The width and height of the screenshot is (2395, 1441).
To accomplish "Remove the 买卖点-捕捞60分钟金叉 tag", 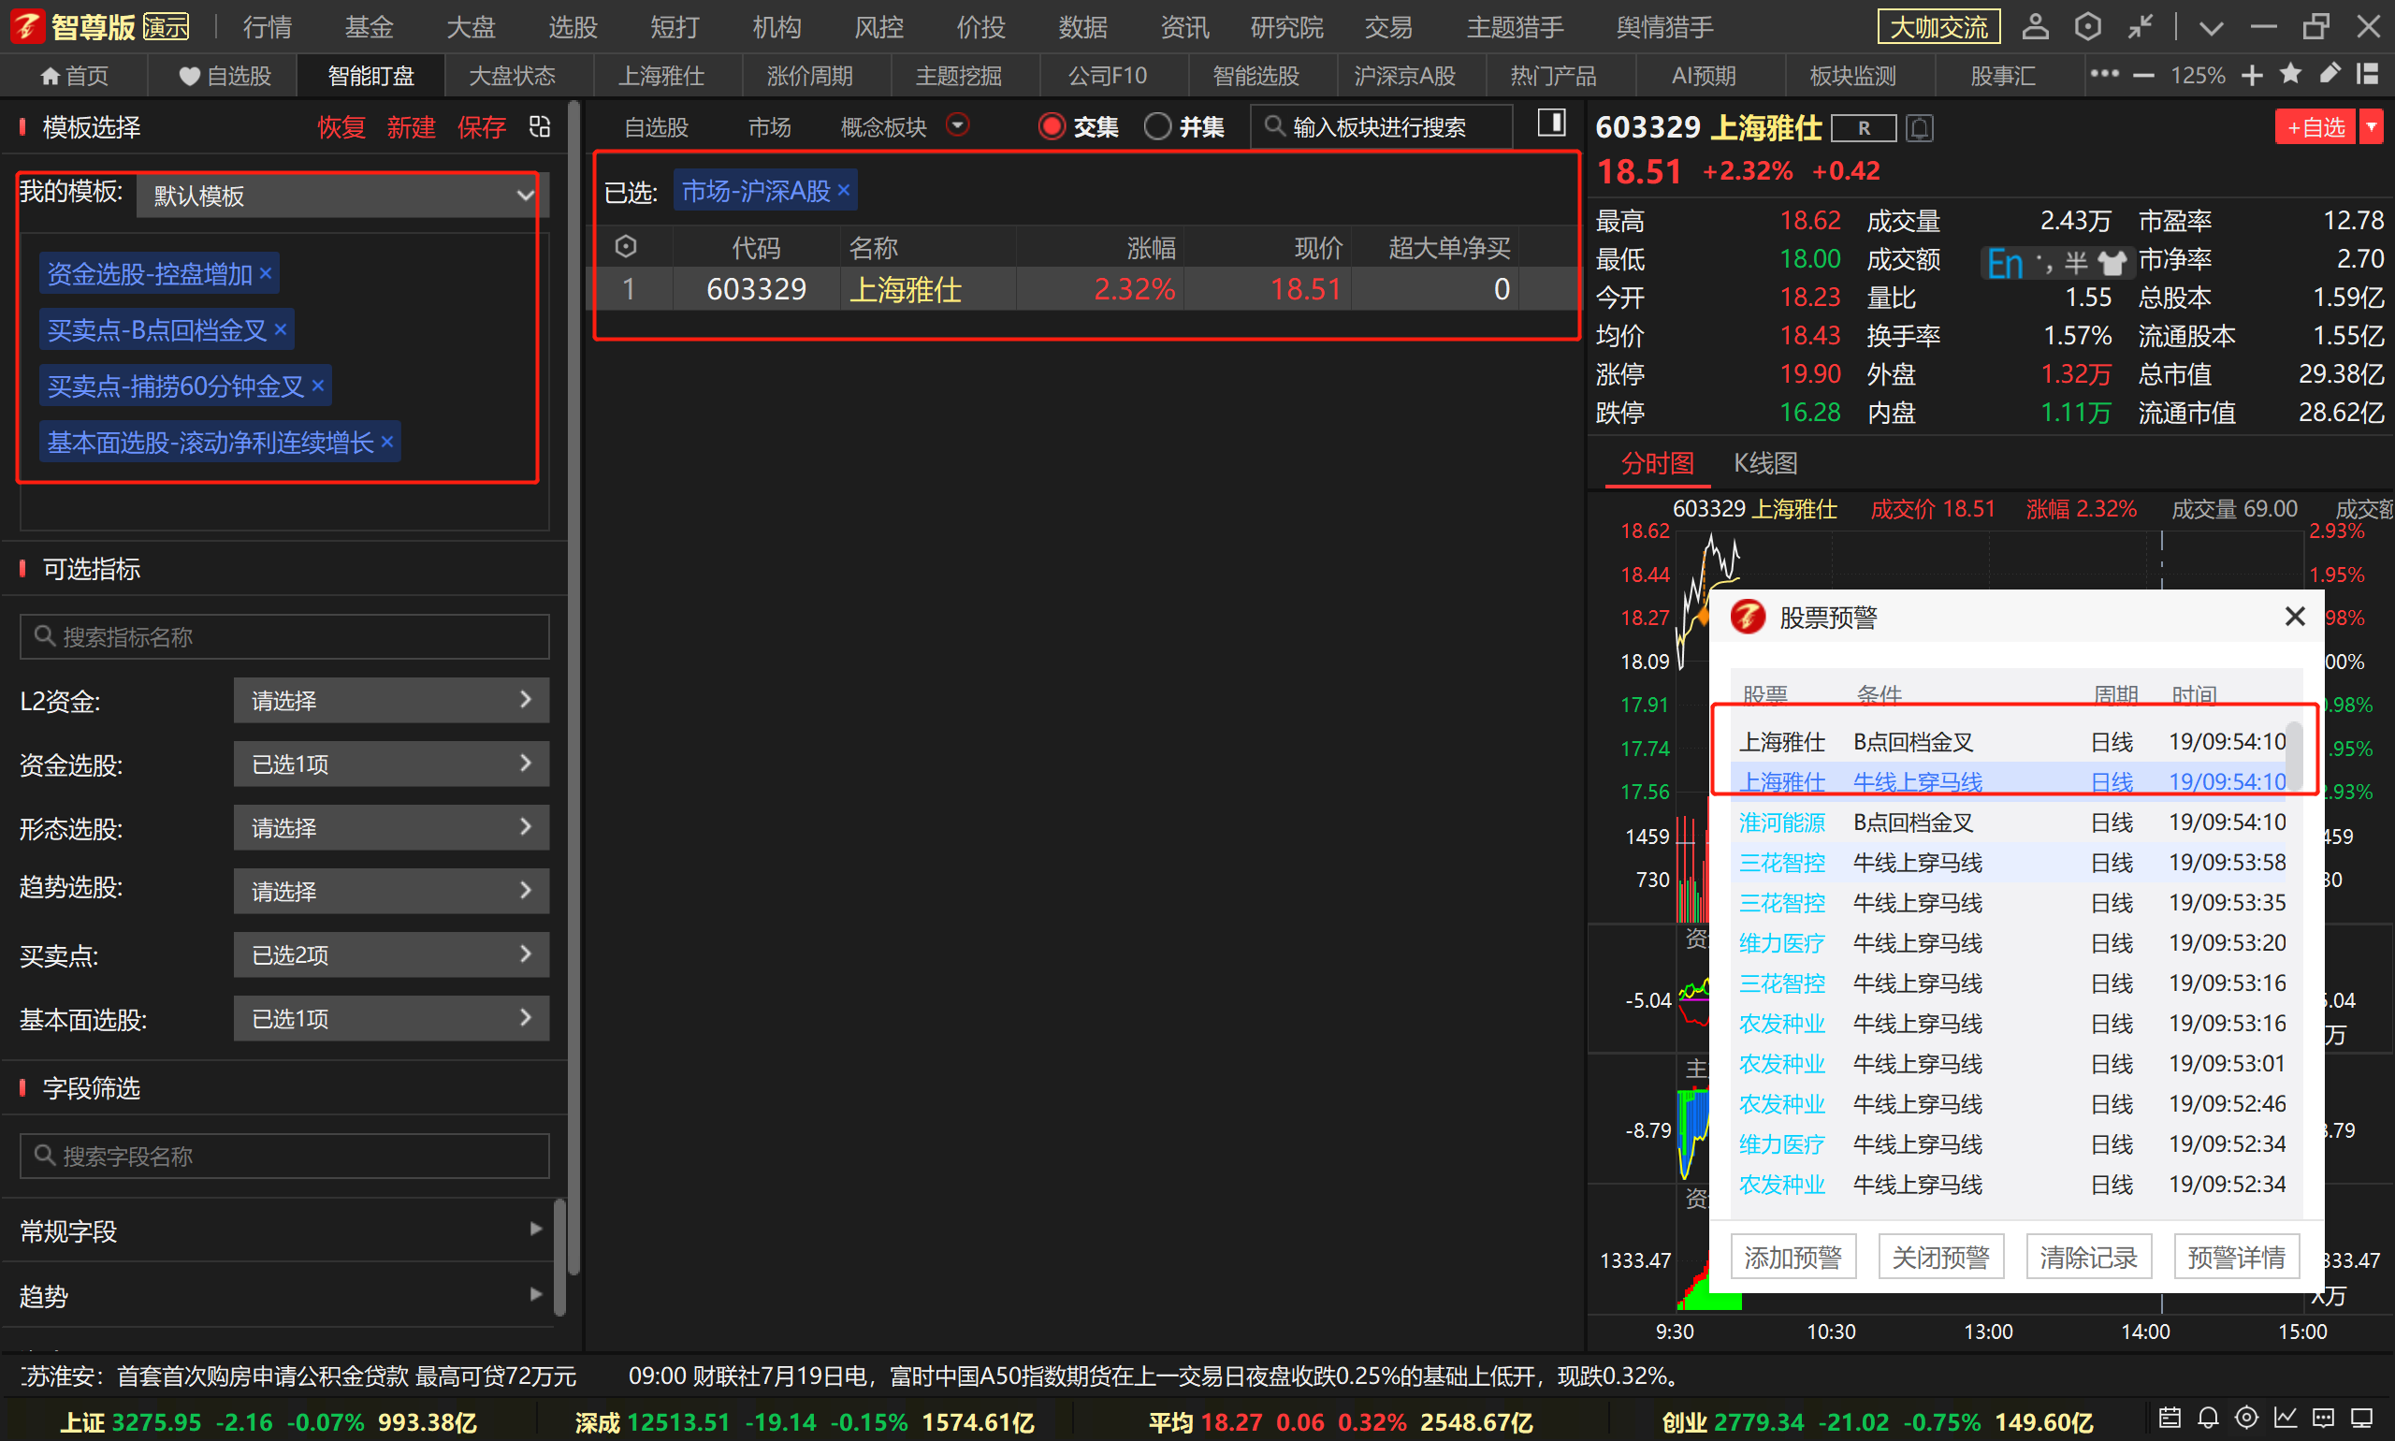I will 317,386.
